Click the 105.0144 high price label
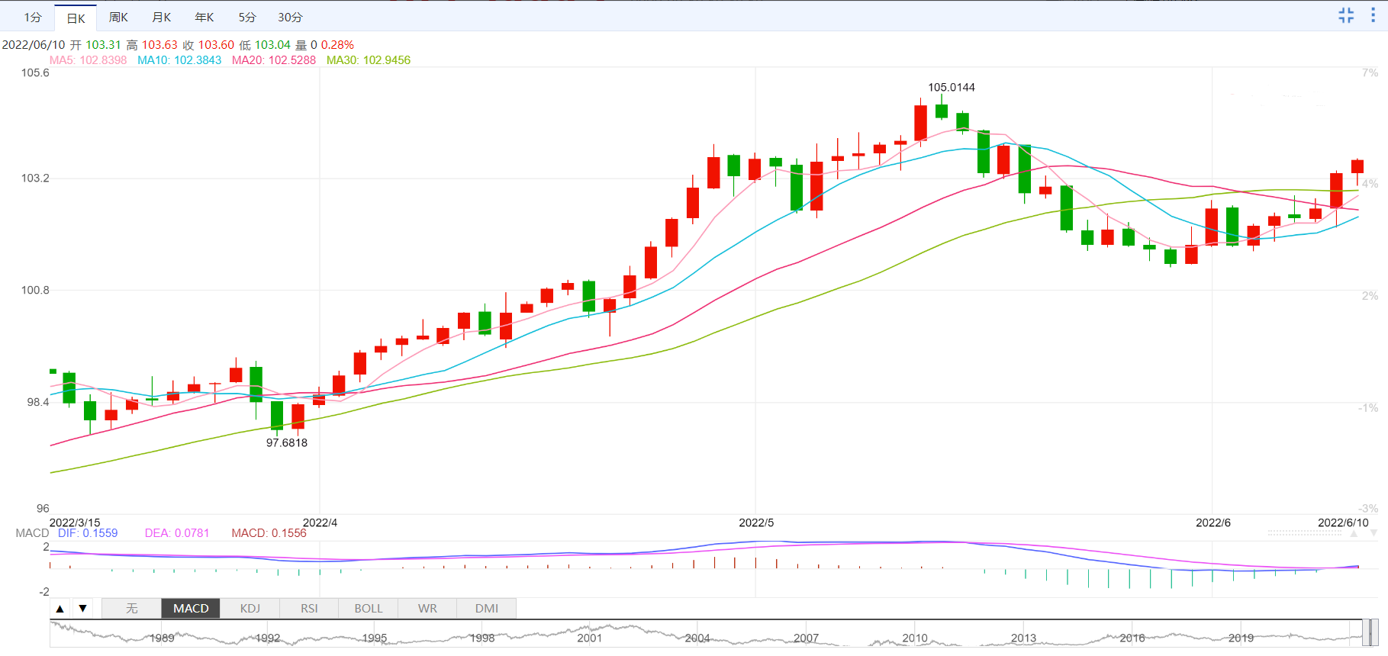The height and width of the screenshot is (656, 1388). (952, 88)
